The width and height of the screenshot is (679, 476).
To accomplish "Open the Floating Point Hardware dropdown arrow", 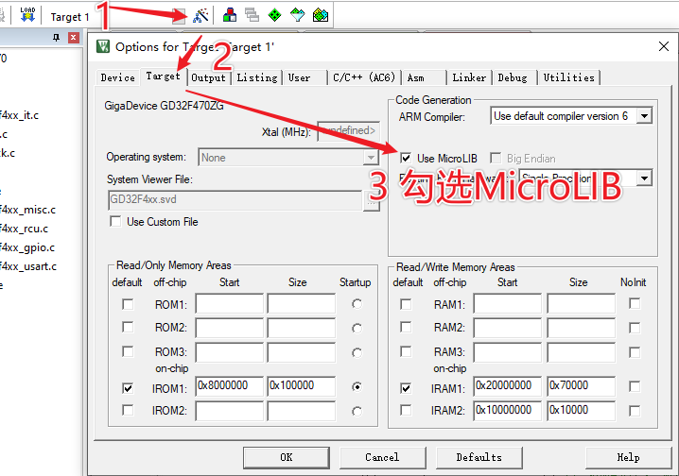I will click(x=644, y=178).
